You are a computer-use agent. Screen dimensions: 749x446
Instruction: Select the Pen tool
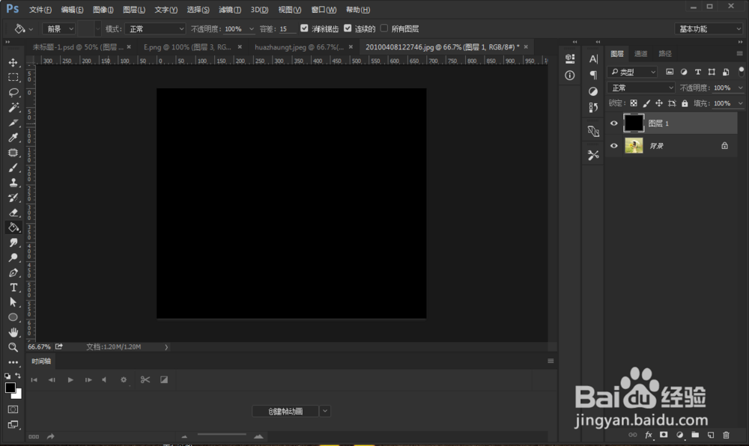(x=13, y=272)
